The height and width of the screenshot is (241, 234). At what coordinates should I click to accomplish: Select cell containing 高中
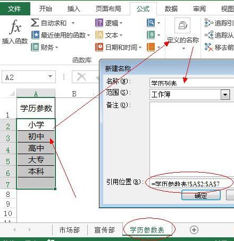click(x=36, y=148)
